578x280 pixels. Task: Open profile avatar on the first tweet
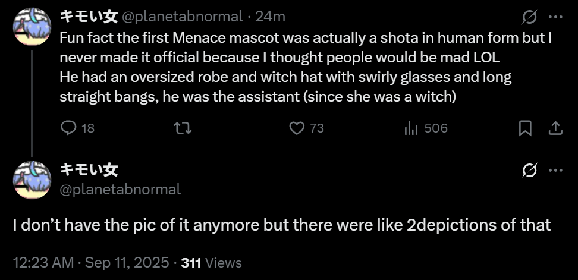[32, 27]
